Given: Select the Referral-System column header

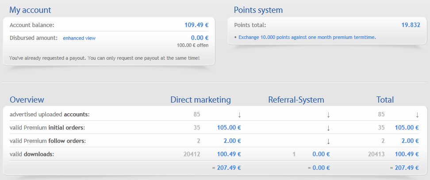Looking at the screenshot, I should 296,100.
